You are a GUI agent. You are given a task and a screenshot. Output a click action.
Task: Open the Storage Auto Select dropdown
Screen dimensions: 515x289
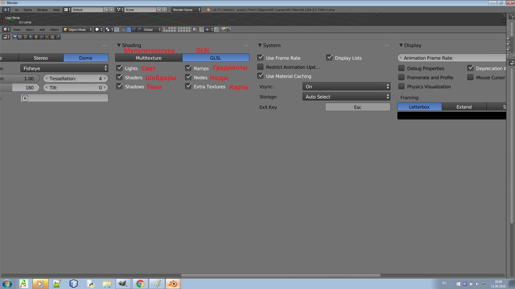point(346,97)
